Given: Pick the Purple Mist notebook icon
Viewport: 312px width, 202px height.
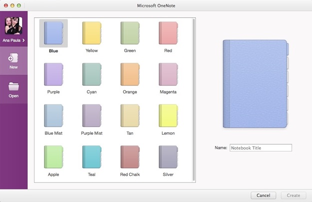Looking at the screenshot, I should pyautogui.click(x=92, y=115).
